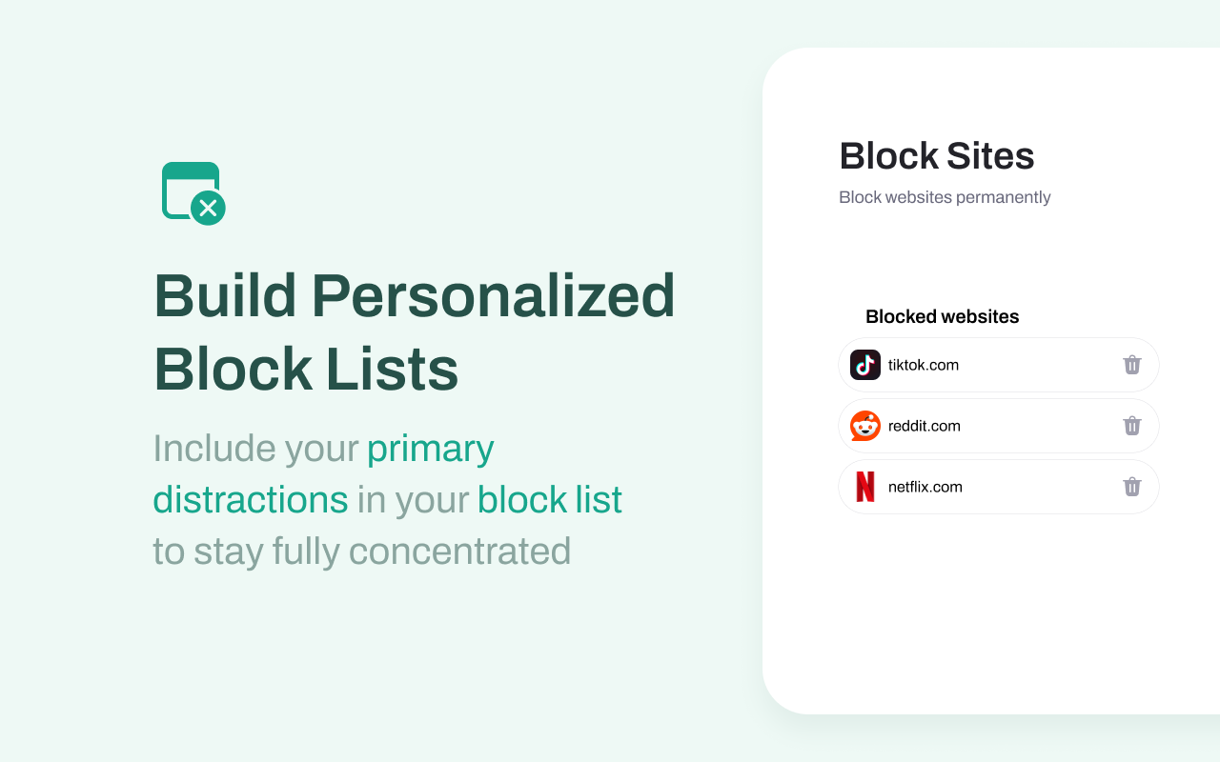Click the green 'primary' highlighted word
1220x762 pixels.
click(431, 450)
